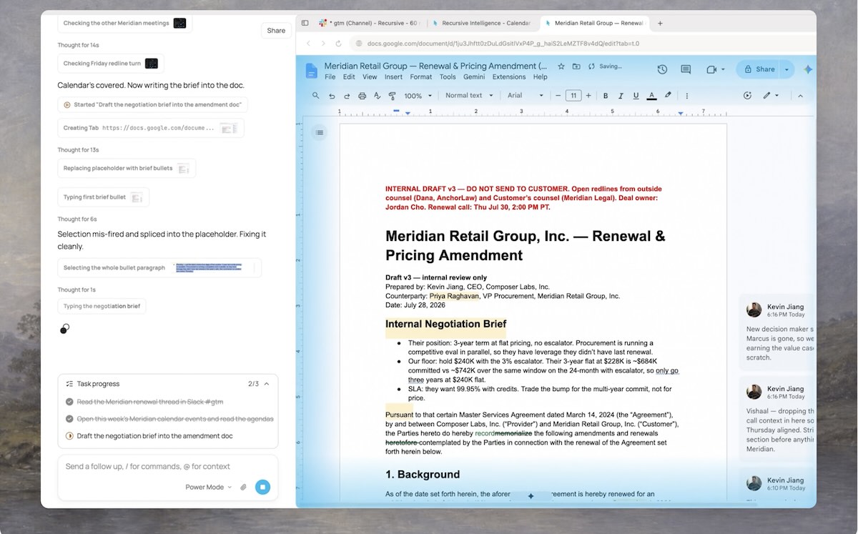Image resolution: width=858 pixels, height=534 pixels.
Task: Open the Arial font dropdown
Action: coord(526,95)
